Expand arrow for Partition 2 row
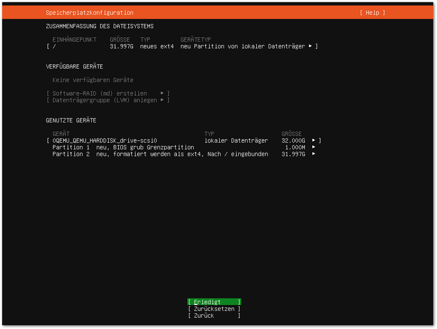 pyautogui.click(x=313, y=154)
